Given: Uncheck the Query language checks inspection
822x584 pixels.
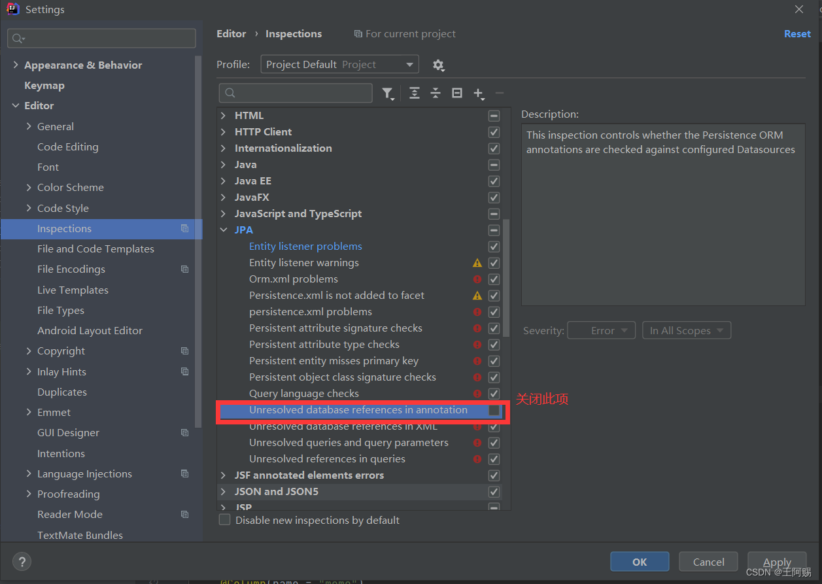Looking at the screenshot, I should [494, 394].
